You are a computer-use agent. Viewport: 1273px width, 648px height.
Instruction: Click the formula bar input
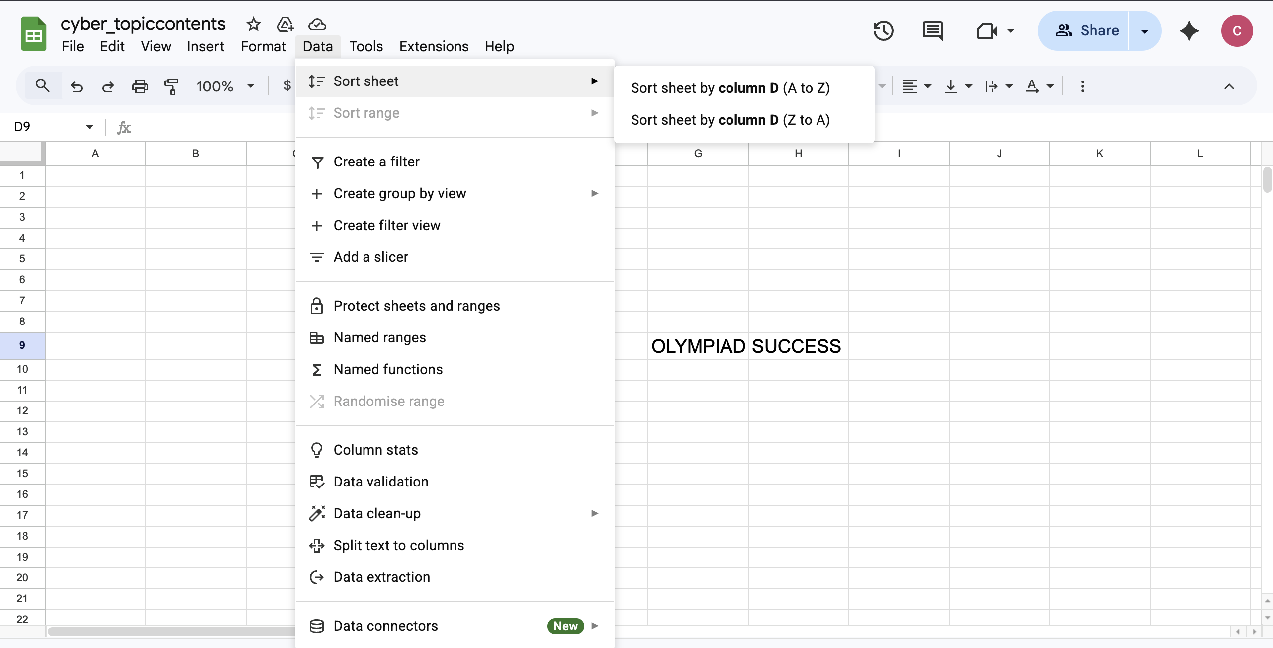[x=209, y=127]
